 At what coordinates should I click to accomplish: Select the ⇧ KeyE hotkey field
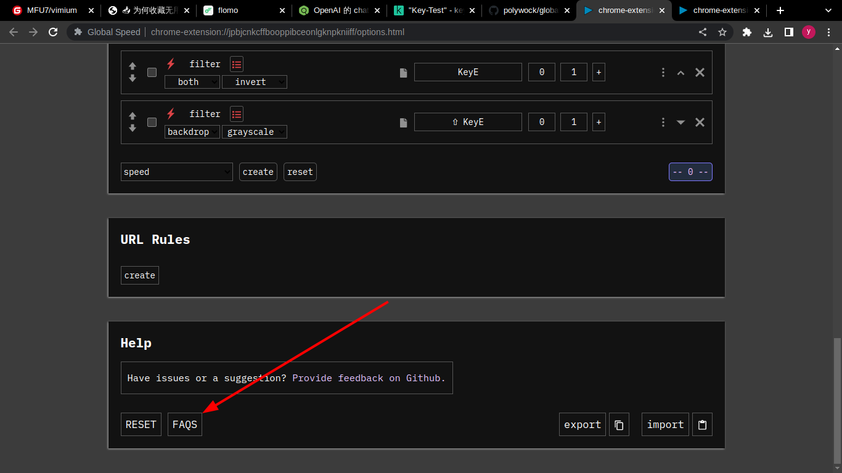[468, 122]
